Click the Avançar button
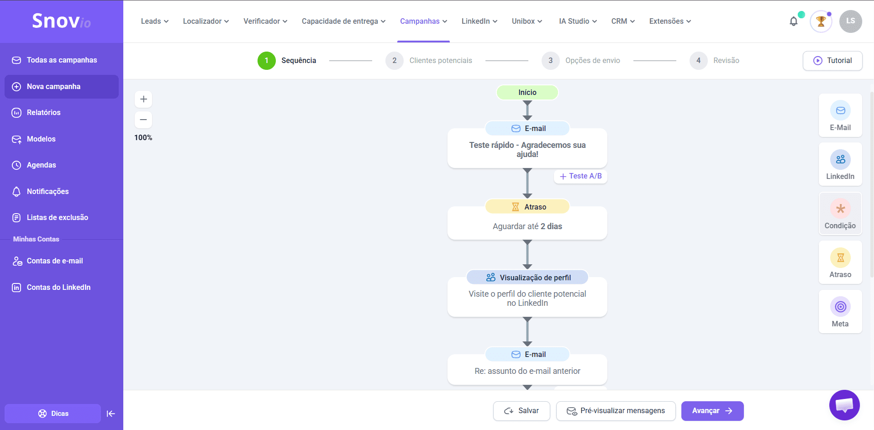Image resolution: width=874 pixels, height=430 pixels. 712,411
